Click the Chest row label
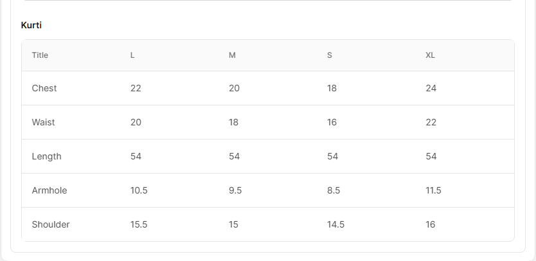The width and height of the screenshot is (536, 261). (44, 88)
